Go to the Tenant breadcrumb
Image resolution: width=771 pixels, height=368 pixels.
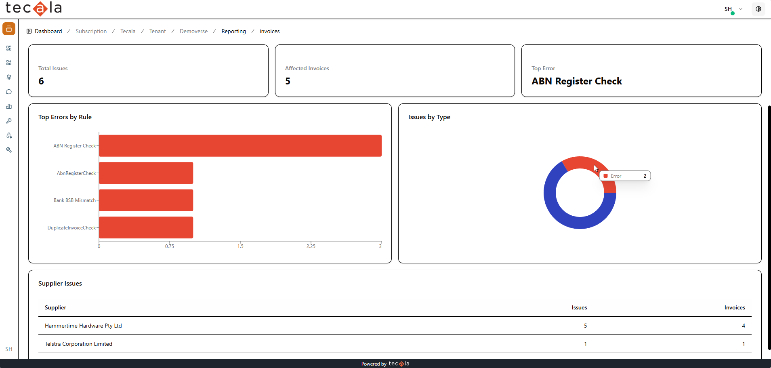pyautogui.click(x=158, y=31)
